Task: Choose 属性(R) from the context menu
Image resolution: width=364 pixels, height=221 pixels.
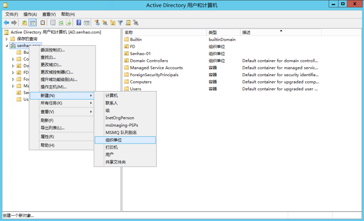Action: (x=47, y=137)
